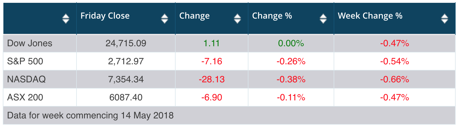Sort table by Friday Close using arrows icon
The width and height of the screenshot is (459, 128).
(165, 19)
